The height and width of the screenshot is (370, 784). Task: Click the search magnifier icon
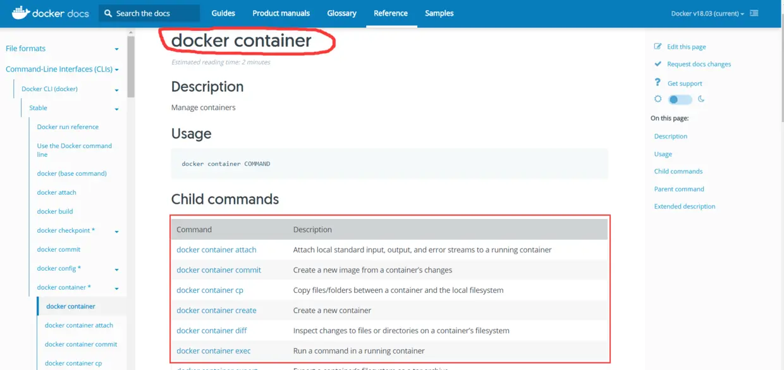[108, 13]
